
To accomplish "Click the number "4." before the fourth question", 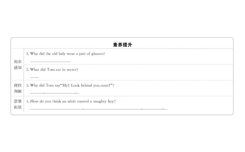I will tap(28, 101).
